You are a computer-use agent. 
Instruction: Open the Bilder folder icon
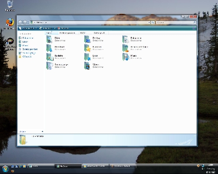coord(49,39)
